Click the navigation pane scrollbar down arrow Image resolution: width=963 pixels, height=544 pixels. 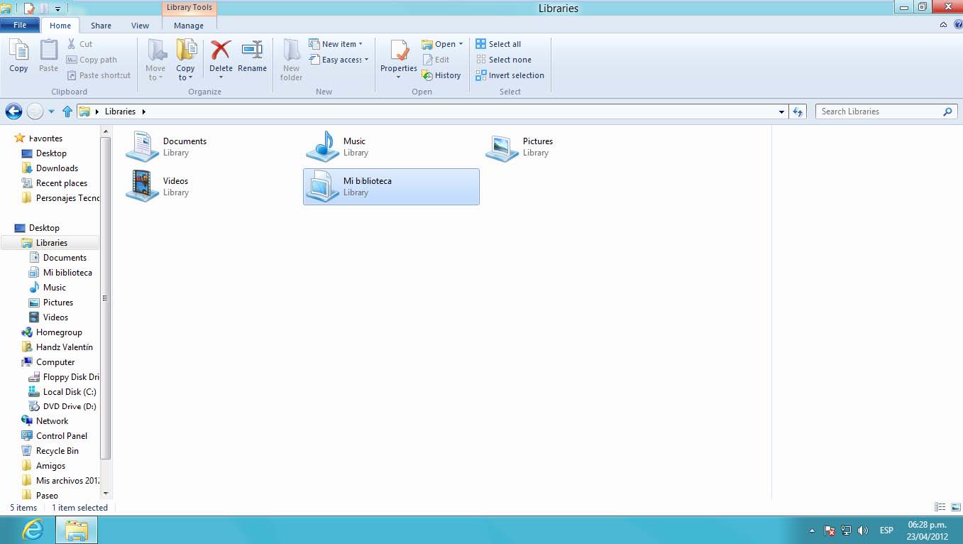point(106,493)
